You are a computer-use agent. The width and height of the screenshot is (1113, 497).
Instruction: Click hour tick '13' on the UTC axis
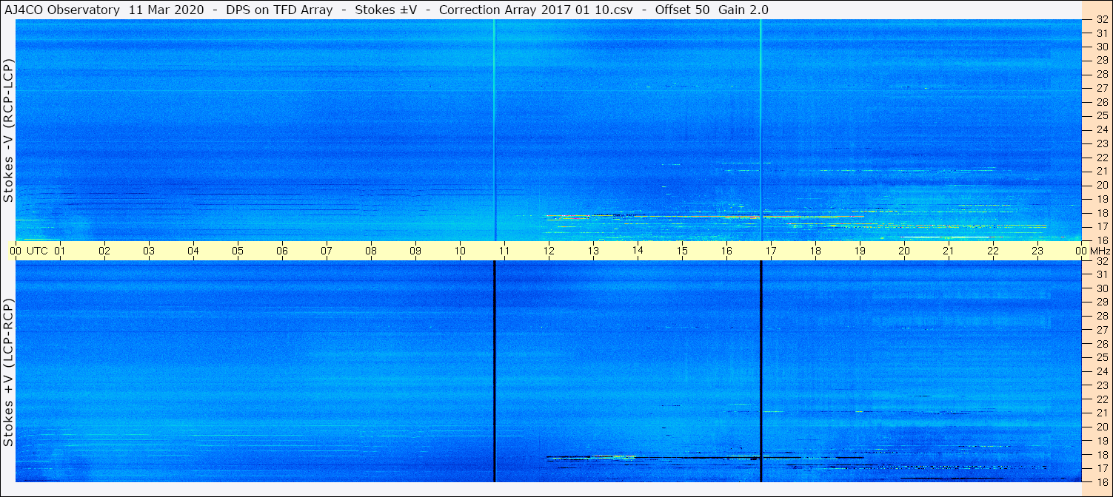point(593,251)
